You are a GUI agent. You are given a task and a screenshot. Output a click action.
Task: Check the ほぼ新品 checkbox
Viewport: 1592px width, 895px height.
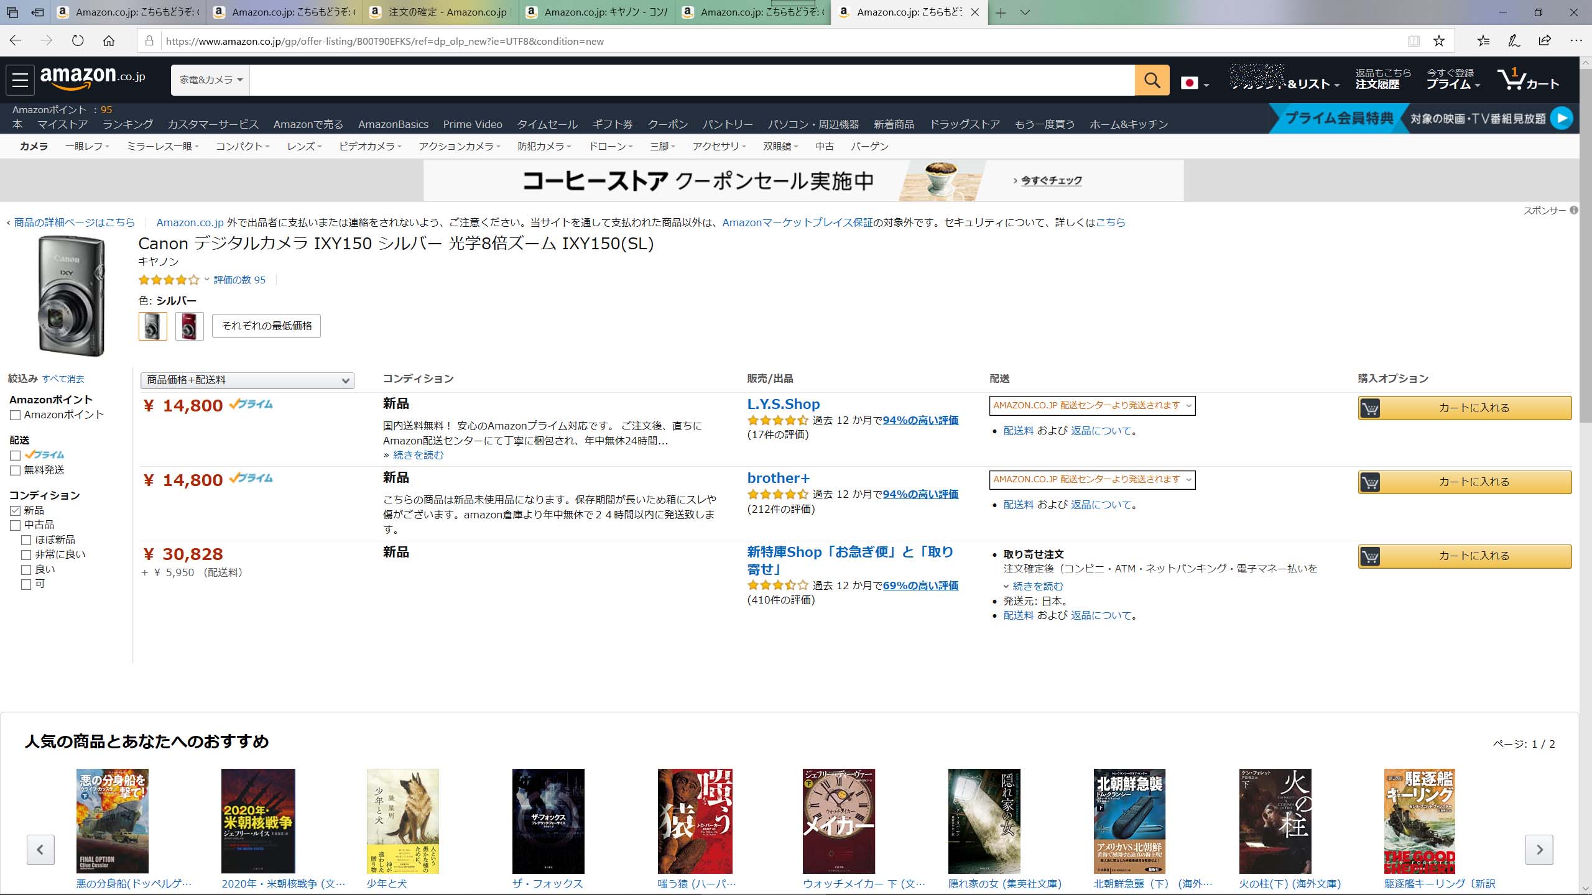(26, 541)
